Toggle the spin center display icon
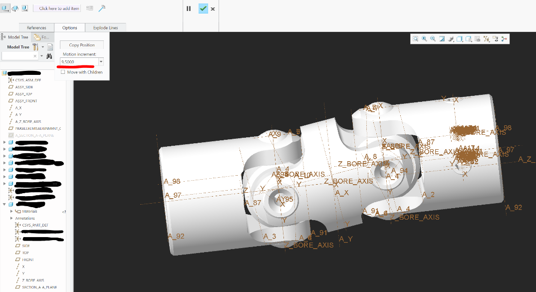 (x=504, y=38)
